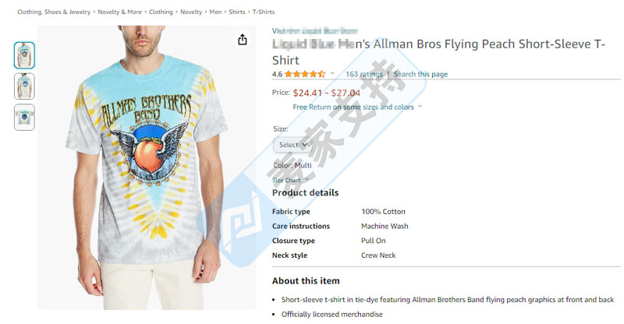Visit the brand store link
This screenshot has height=324, width=624.
point(315,30)
